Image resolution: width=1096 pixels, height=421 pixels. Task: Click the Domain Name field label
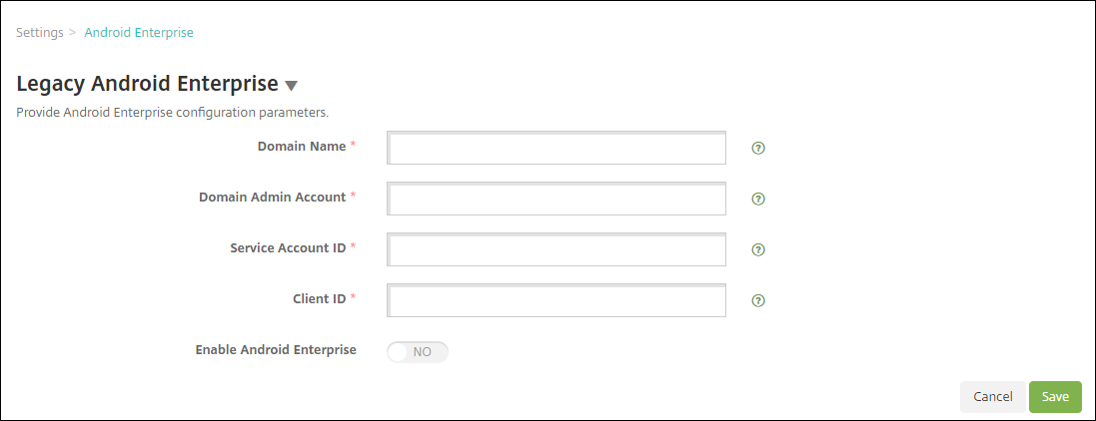click(301, 146)
